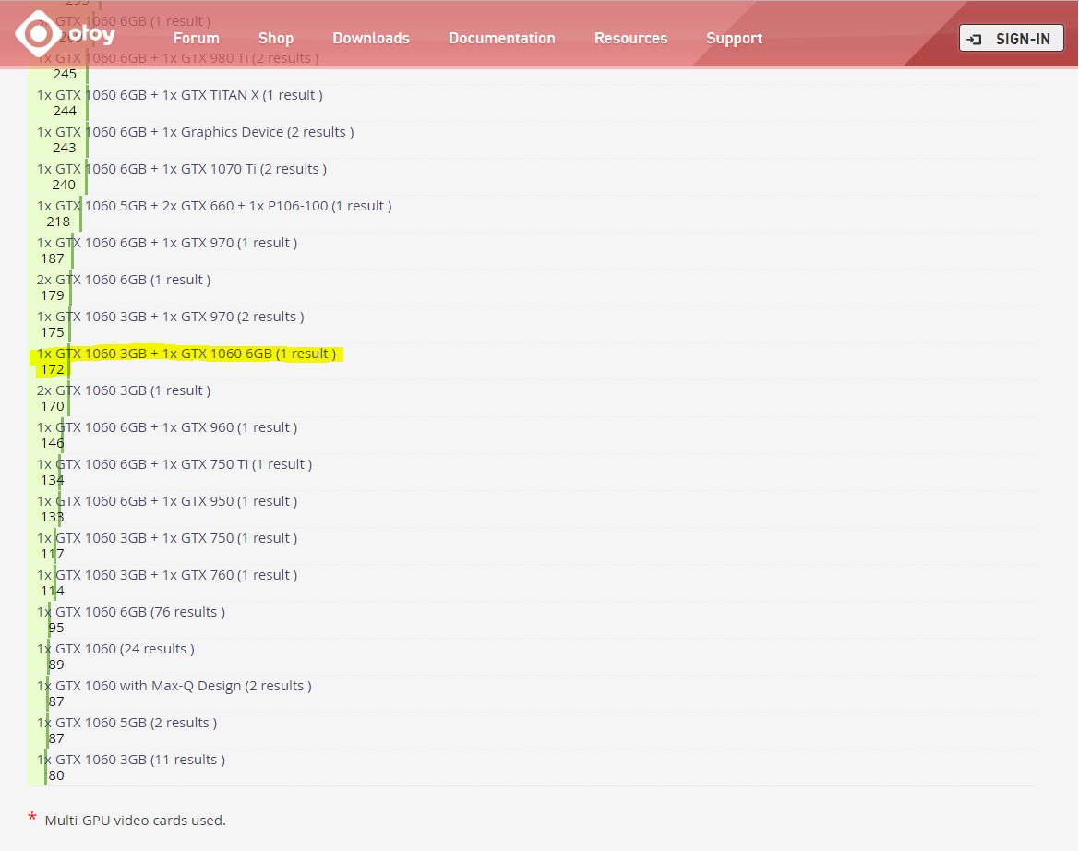Click the score value 175
Viewport: 1079px width, 851px height.
53,332
